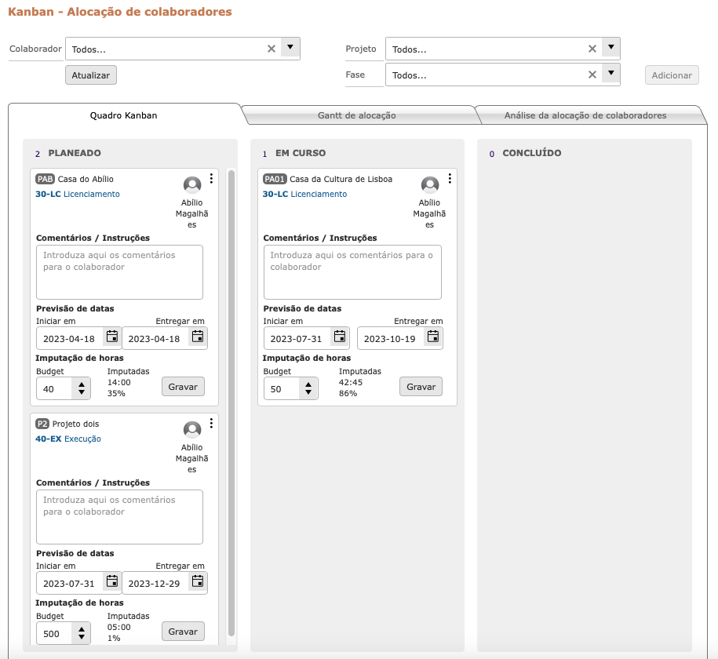Open the Fase dropdown list
The width and height of the screenshot is (718, 659).
tap(610, 75)
